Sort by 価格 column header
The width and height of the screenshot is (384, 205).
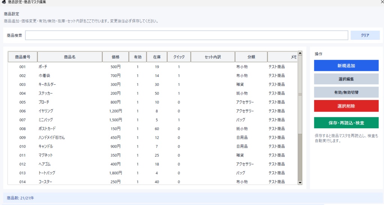(x=115, y=57)
